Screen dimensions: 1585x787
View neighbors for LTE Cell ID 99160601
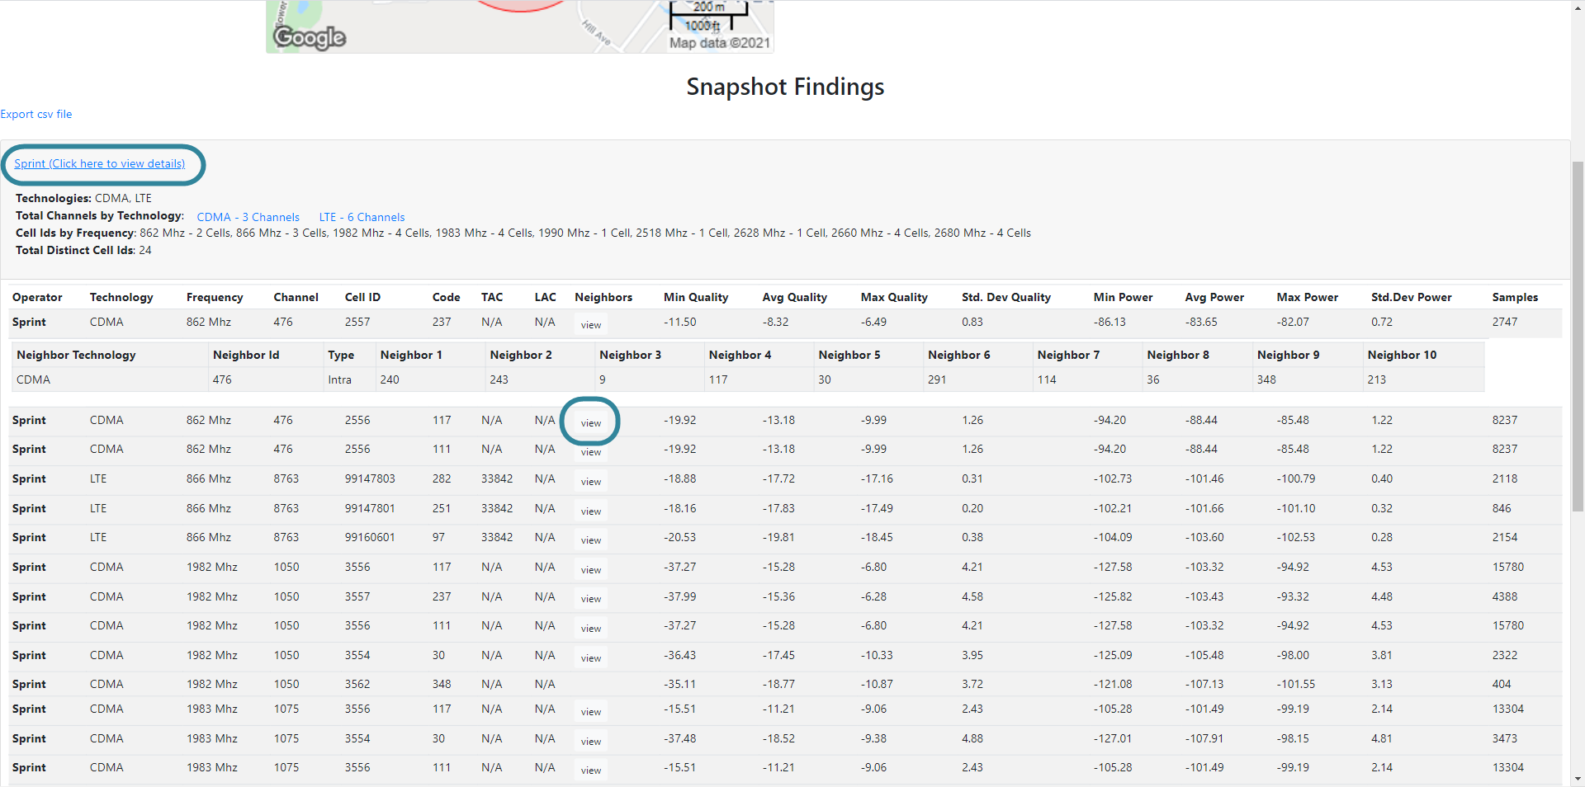pos(590,540)
